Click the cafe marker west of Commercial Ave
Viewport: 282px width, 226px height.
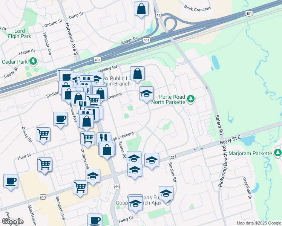coord(60,119)
